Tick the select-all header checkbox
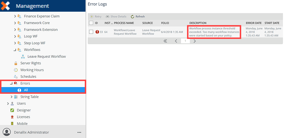The width and height of the screenshot is (285, 138). tap(91, 23)
